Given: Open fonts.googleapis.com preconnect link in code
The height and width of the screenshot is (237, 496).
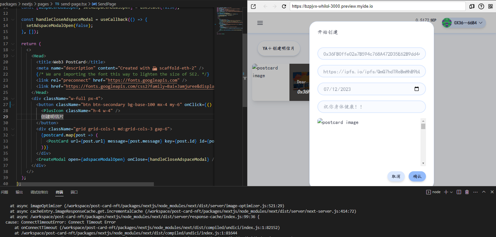Looking at the screenshot, I should pyautogui.click(x=143, y=80).
